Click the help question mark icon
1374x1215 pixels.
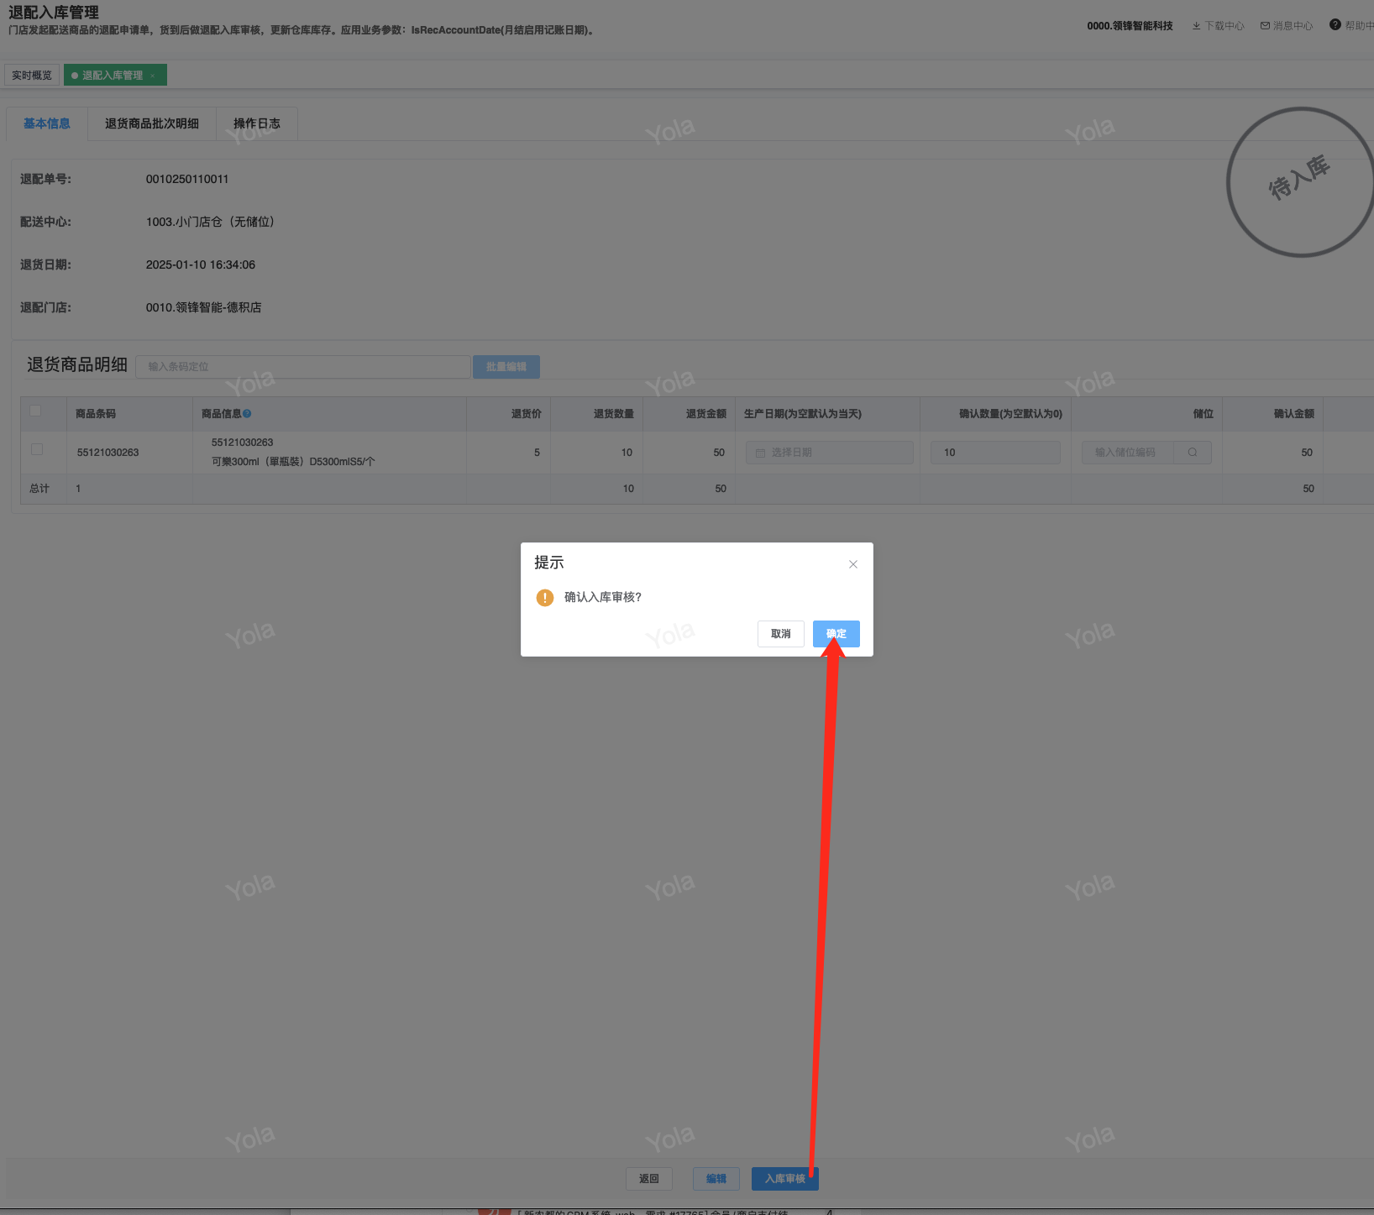(x=1335, y=25)
